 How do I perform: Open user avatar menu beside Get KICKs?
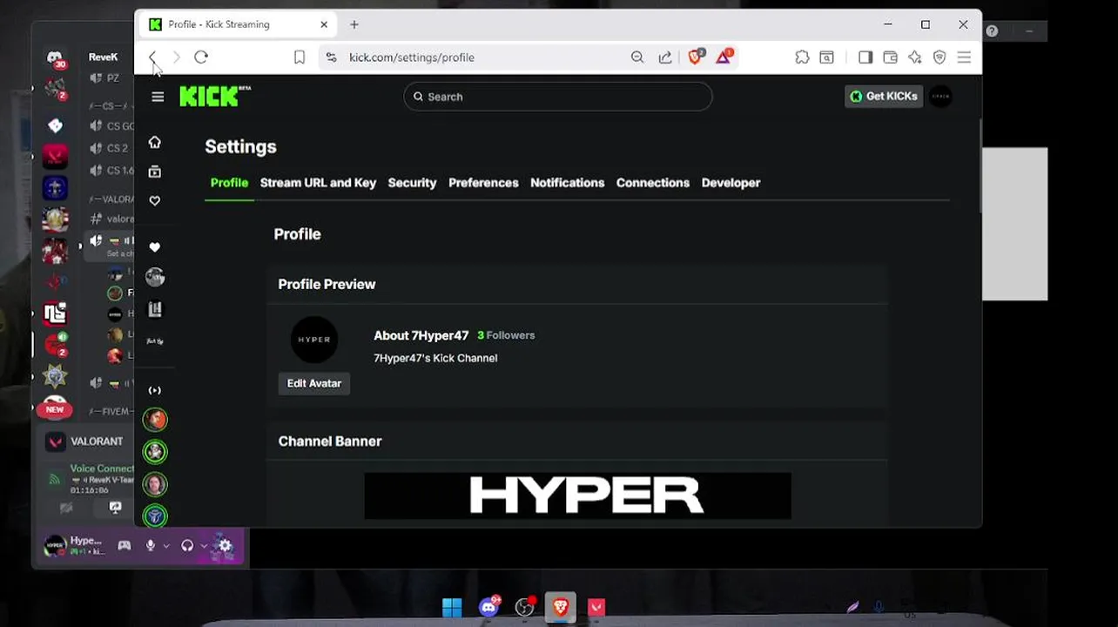pyautogui.click(x=940, y=97)
